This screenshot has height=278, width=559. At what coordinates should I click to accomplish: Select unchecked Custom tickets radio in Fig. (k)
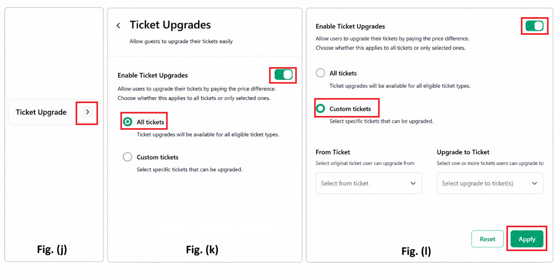[127, 157]
